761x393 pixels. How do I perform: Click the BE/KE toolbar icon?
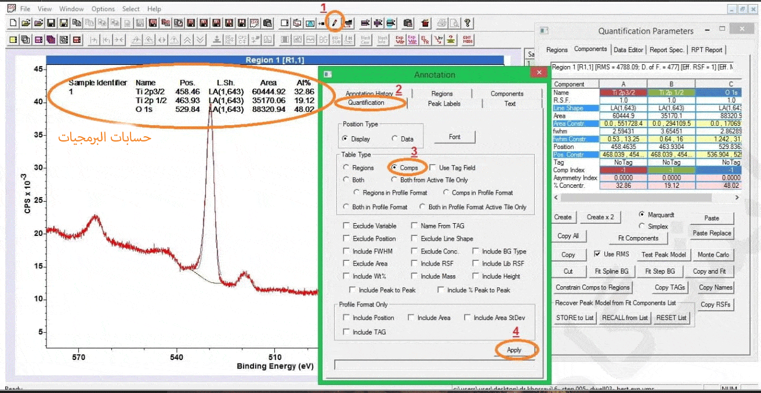(x=229, y=40)
